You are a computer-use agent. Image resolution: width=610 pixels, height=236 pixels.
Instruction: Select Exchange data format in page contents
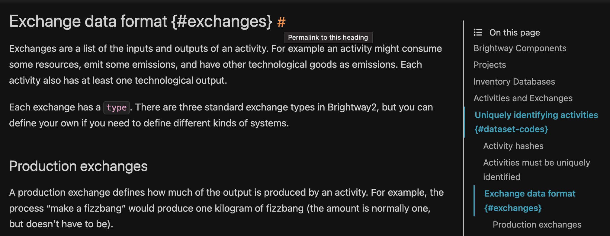[530, 194]
